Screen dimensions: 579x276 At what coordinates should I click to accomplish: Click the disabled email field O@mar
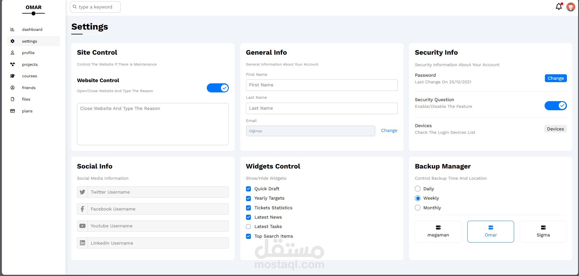(x=311, y=131)
